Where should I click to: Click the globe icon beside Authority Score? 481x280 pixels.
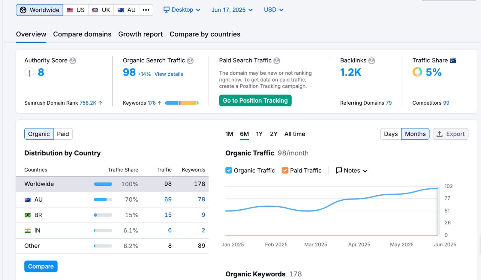[x=73, y=61]
